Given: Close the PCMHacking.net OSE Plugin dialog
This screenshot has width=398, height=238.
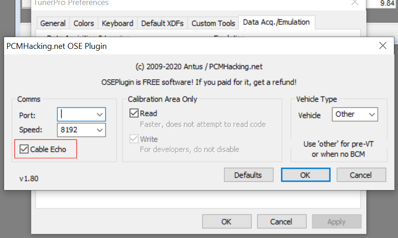Looking at the screenshot, I should 383,46.
